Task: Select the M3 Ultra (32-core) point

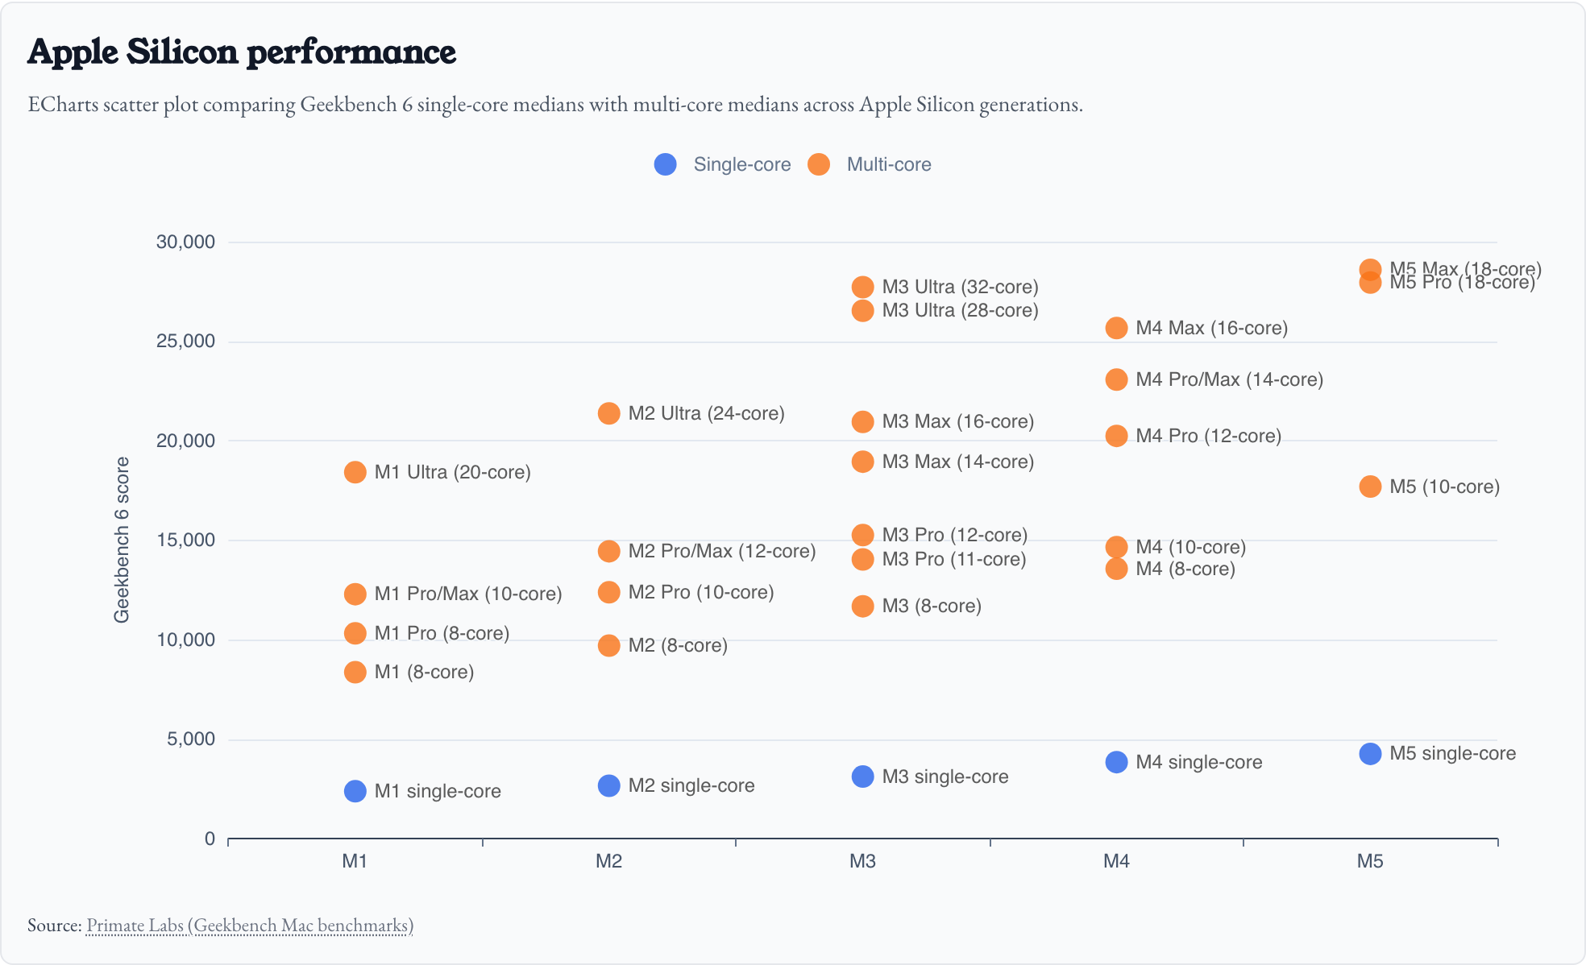Action: point(862,287)
